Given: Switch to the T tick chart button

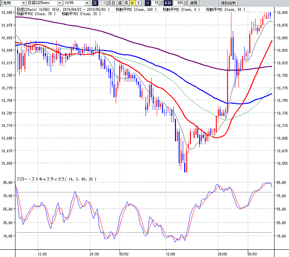Looking at the screenshot, I should point(138,3).
